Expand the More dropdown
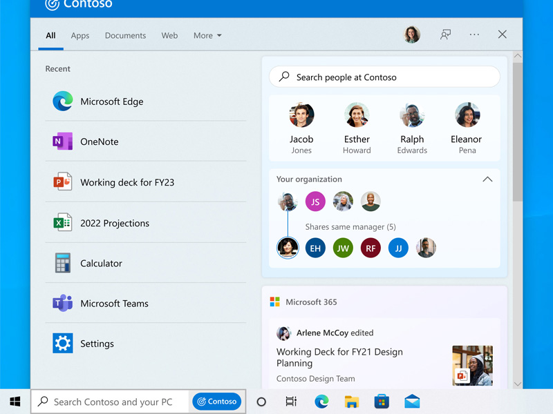Screen dimensions: 553x414 click(207, 36)
